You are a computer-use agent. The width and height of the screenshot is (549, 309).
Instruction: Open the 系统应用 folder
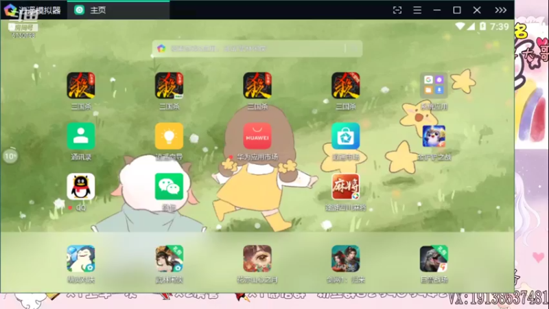[434, 85]
